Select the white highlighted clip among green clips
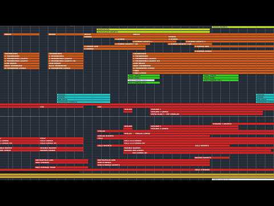Screen dimensions: 274x206 click(141, 80)
